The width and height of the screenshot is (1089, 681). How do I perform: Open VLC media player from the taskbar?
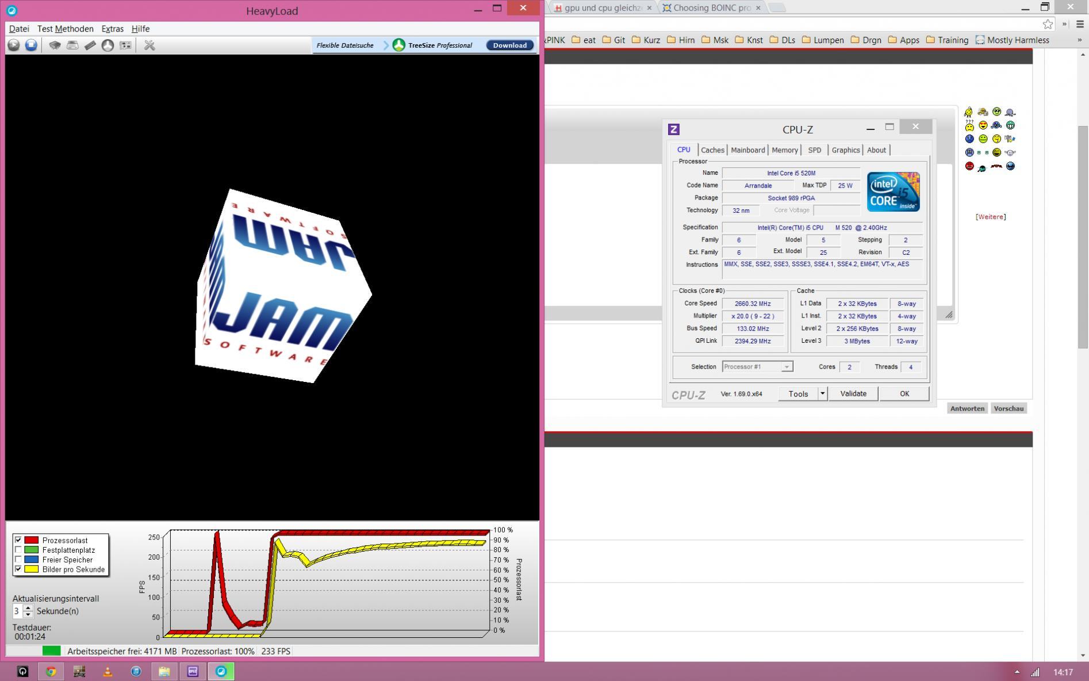click(x=108, y=671)
